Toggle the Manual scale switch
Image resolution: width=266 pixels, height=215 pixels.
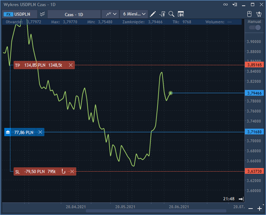pyautogui.click(x=254, y=27)
